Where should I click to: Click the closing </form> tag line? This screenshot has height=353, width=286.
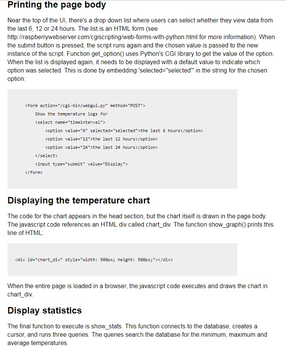(34, 172)
